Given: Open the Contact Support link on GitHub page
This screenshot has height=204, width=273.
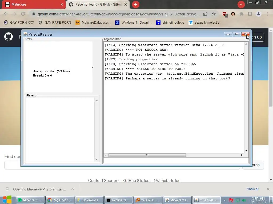Looking at the screenshot, I should (103, 180).
